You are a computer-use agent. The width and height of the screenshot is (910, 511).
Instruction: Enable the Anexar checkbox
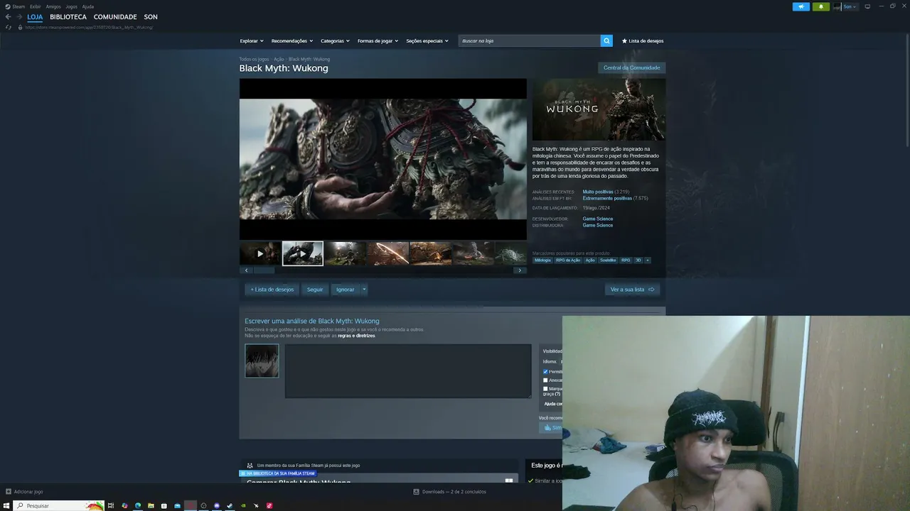(x=545, y=380)
